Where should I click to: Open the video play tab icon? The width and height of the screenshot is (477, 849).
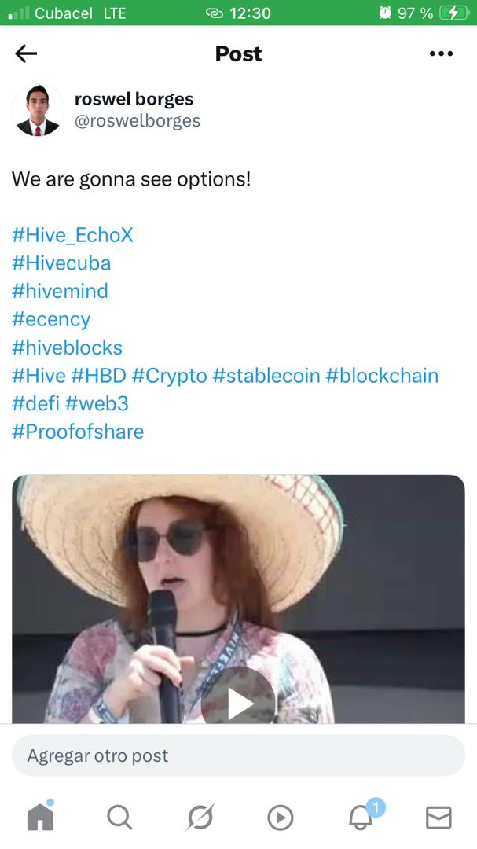[x=281, y=818]
